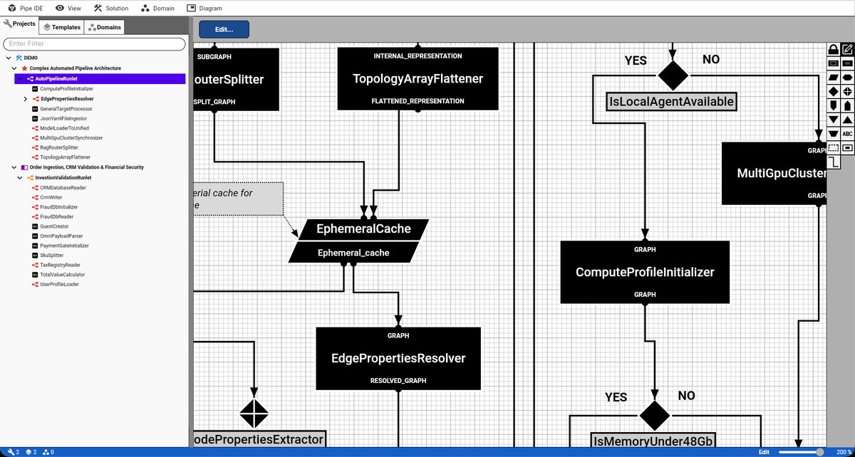Click the black icon beside GuestCreator
Image resolution: width=855 pixels, height=457 pixels.
tap(35, 226)
